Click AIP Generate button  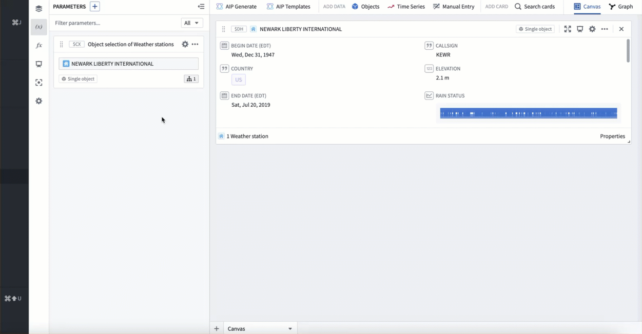(237, 7)
